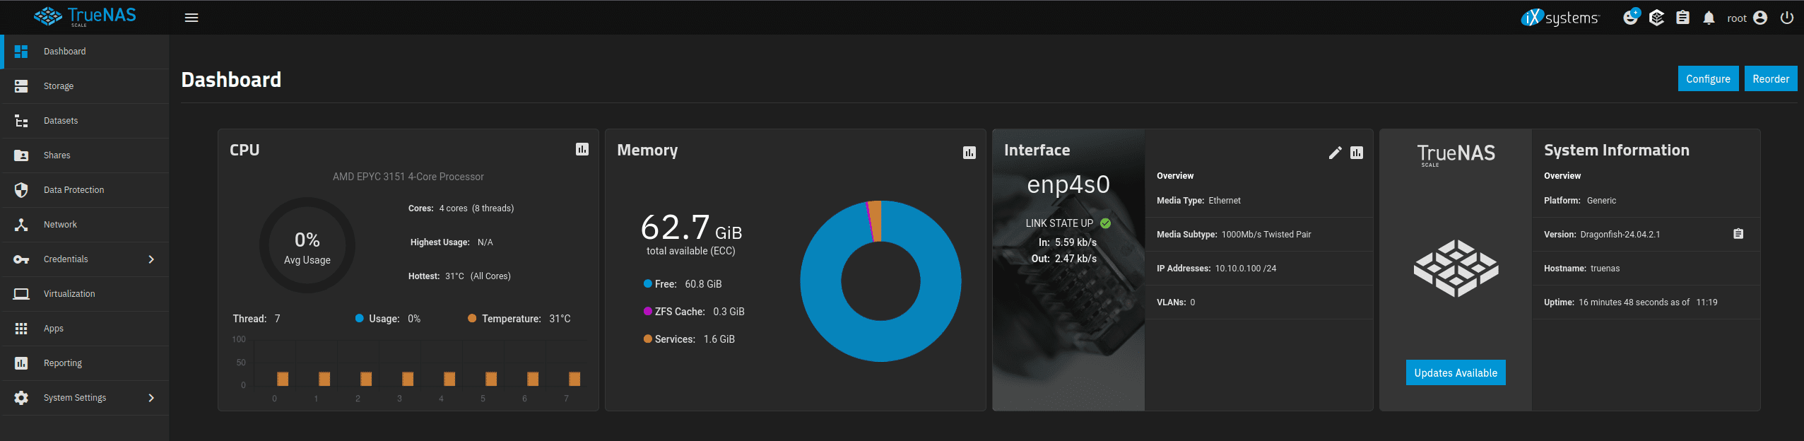Click the orange Temperature legend dot
This screenshot has height=441, width=1804.
click(x=472, y=318)
